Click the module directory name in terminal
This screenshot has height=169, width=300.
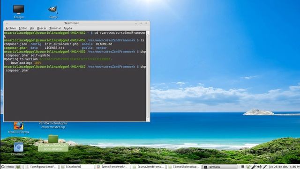coord(87,44)
